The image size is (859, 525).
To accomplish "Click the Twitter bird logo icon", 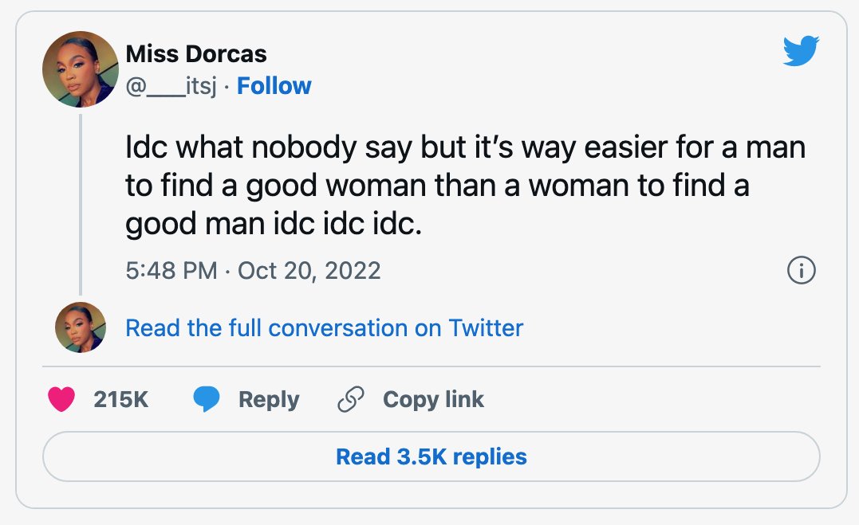I will 801,51.
